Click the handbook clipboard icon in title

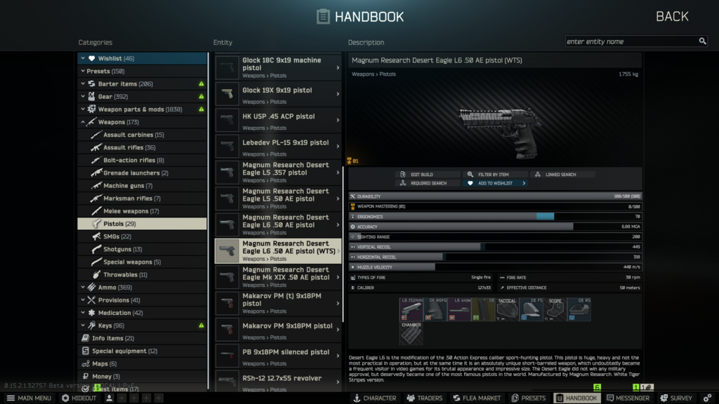(323, 16)
